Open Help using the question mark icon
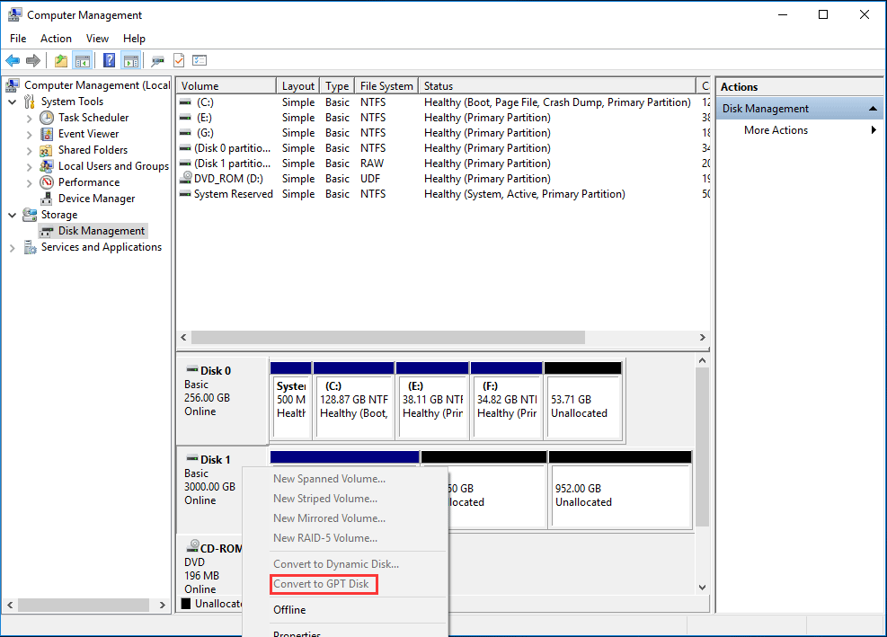The image size is (887, 637). pos(109,60)
